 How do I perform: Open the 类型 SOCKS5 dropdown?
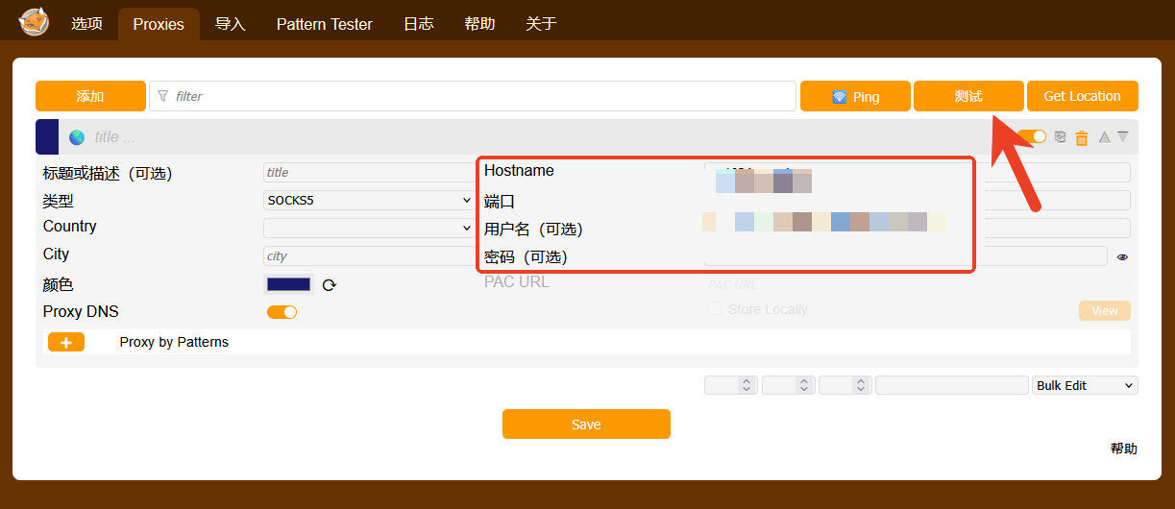click(369, 201)
